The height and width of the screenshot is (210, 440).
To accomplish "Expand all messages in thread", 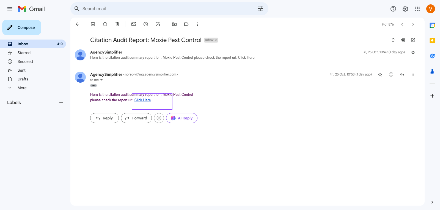I will 393,40.
